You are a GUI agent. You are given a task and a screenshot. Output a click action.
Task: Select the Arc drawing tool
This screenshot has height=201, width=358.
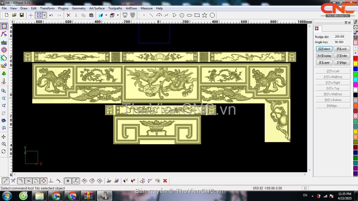pyautogui.click(x=159, y=15)
